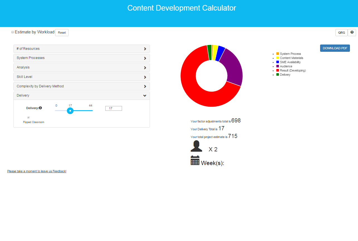Click the person resources icon
358x241 pixels.
tap(196, 146)
